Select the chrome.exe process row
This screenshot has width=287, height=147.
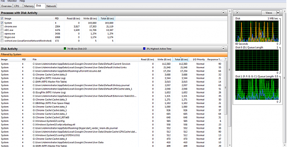coord(57,27)
